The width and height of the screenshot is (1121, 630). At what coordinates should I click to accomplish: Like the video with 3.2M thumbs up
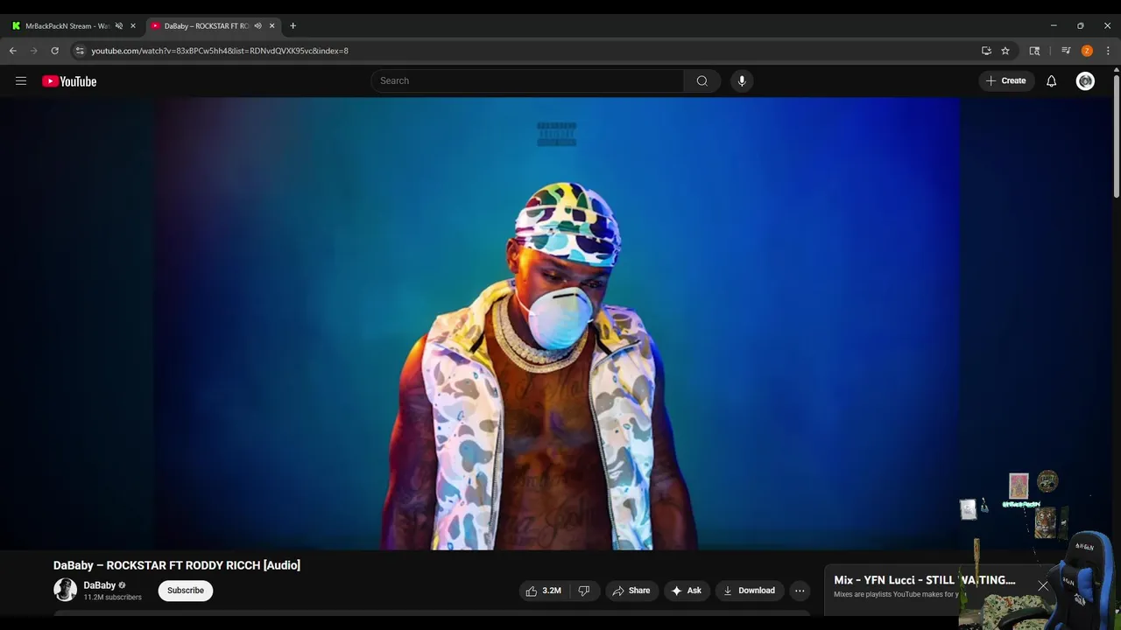click(x=543, y=591)
